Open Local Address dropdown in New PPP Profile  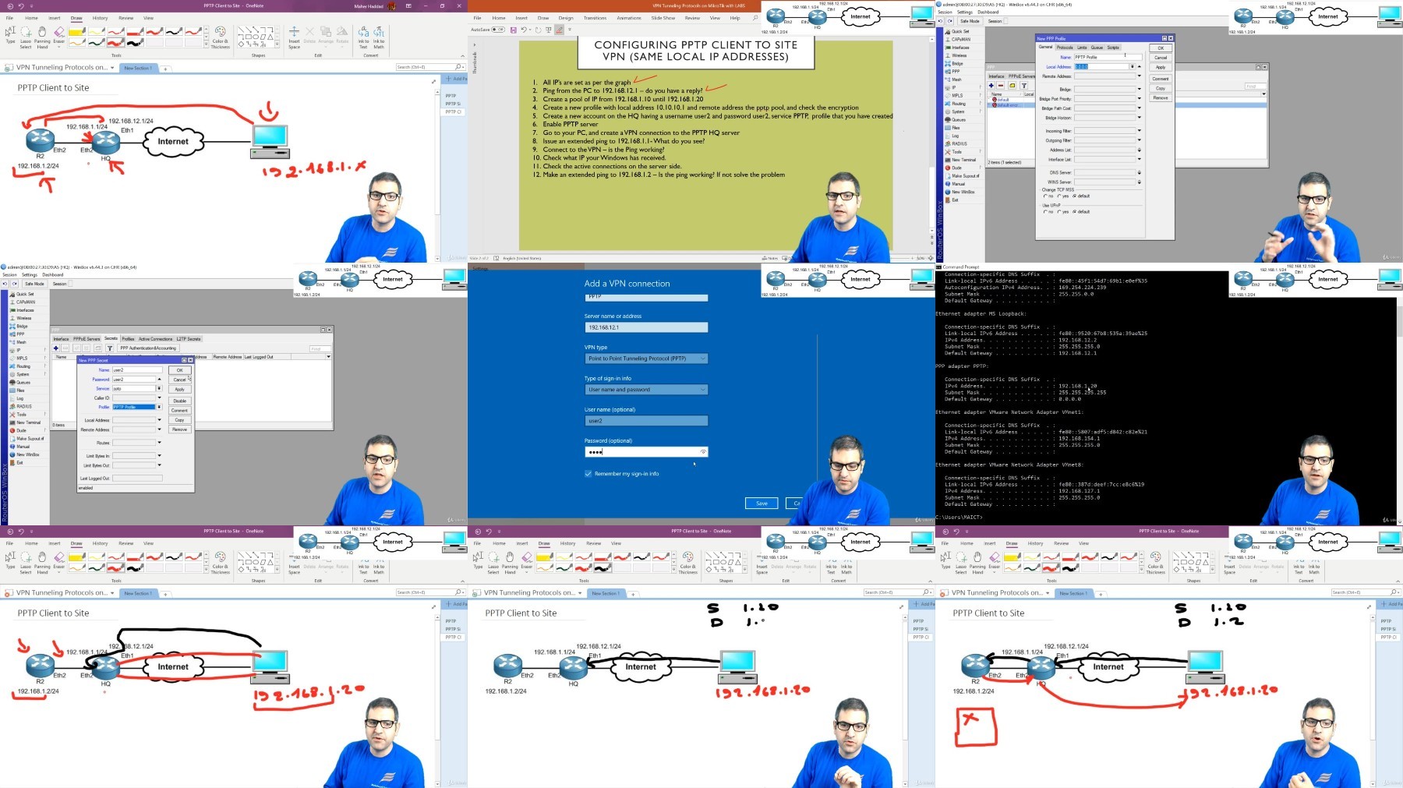(1132, 67)
